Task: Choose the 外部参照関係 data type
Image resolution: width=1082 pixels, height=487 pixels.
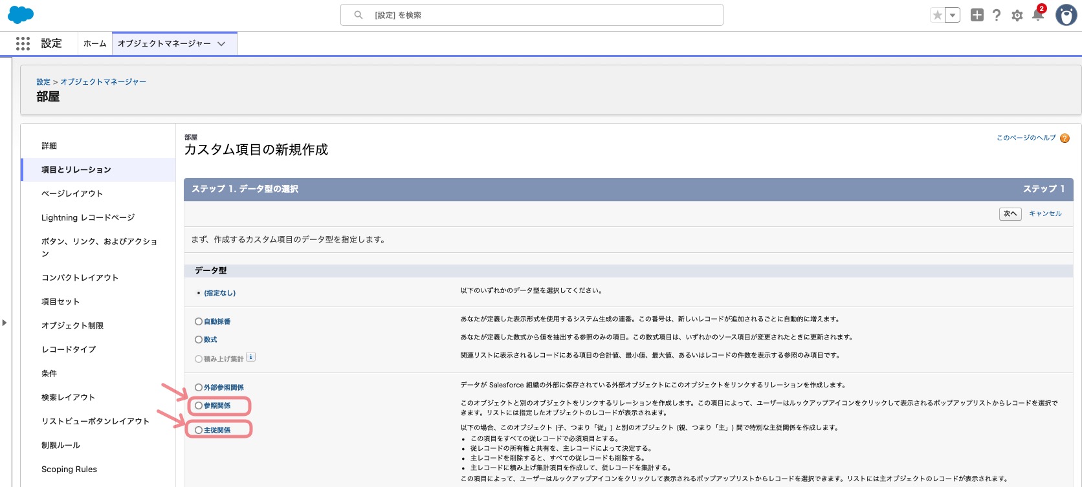Action: [x=199, y=387]
